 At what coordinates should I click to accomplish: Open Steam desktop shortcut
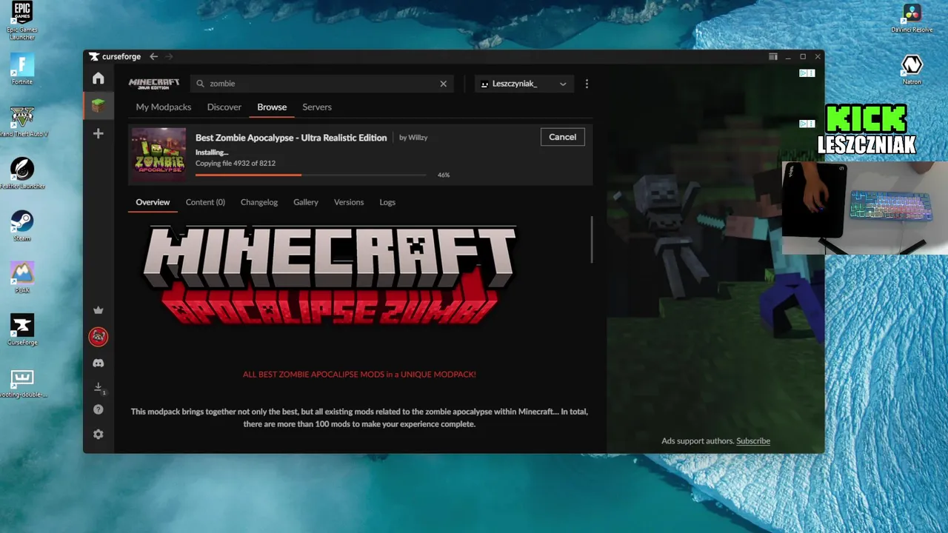point(22,225)
